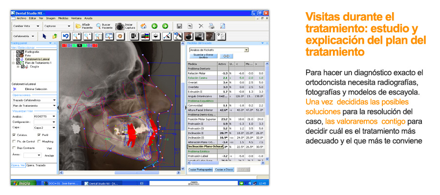Delete using the X toolbar icon

pyautogui.click(x=201, y=26)
